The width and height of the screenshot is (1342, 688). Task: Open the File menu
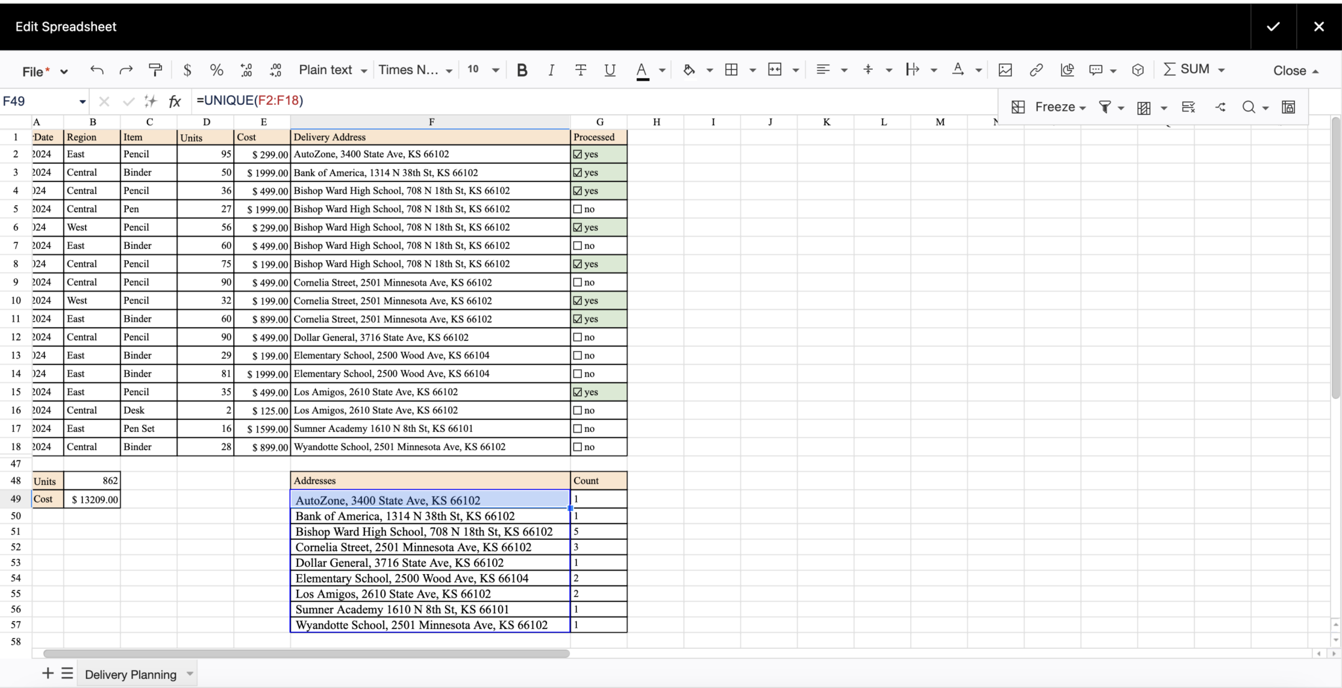click(x=36, y=71)
